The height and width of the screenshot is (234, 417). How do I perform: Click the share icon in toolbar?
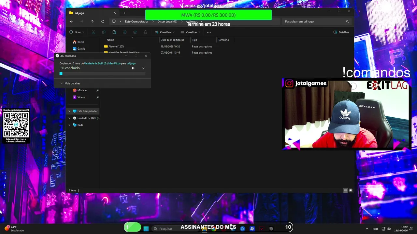135,32
